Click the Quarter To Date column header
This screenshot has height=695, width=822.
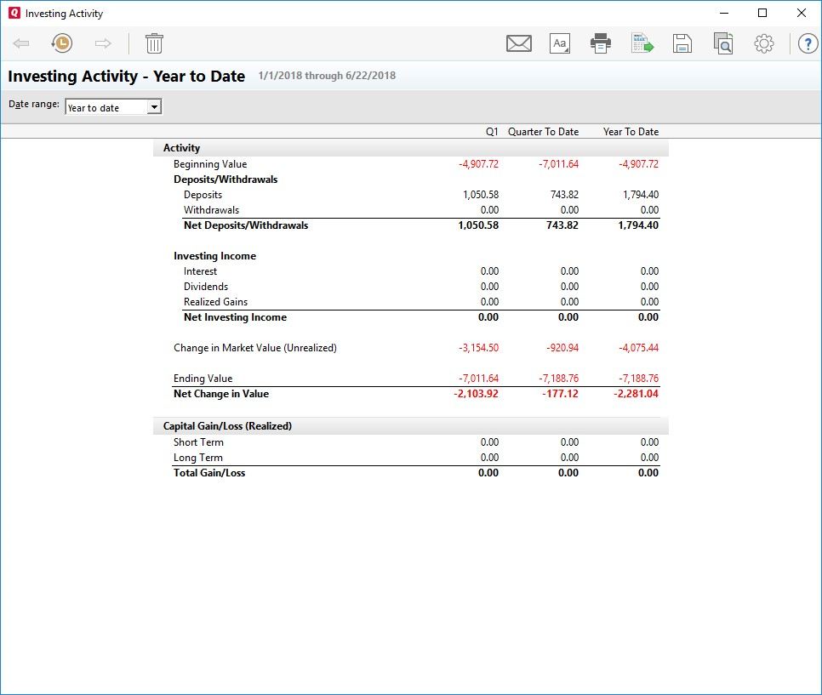click(543, 132)
